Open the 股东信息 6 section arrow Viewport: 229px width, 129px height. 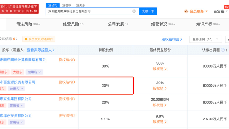point(17,39)
